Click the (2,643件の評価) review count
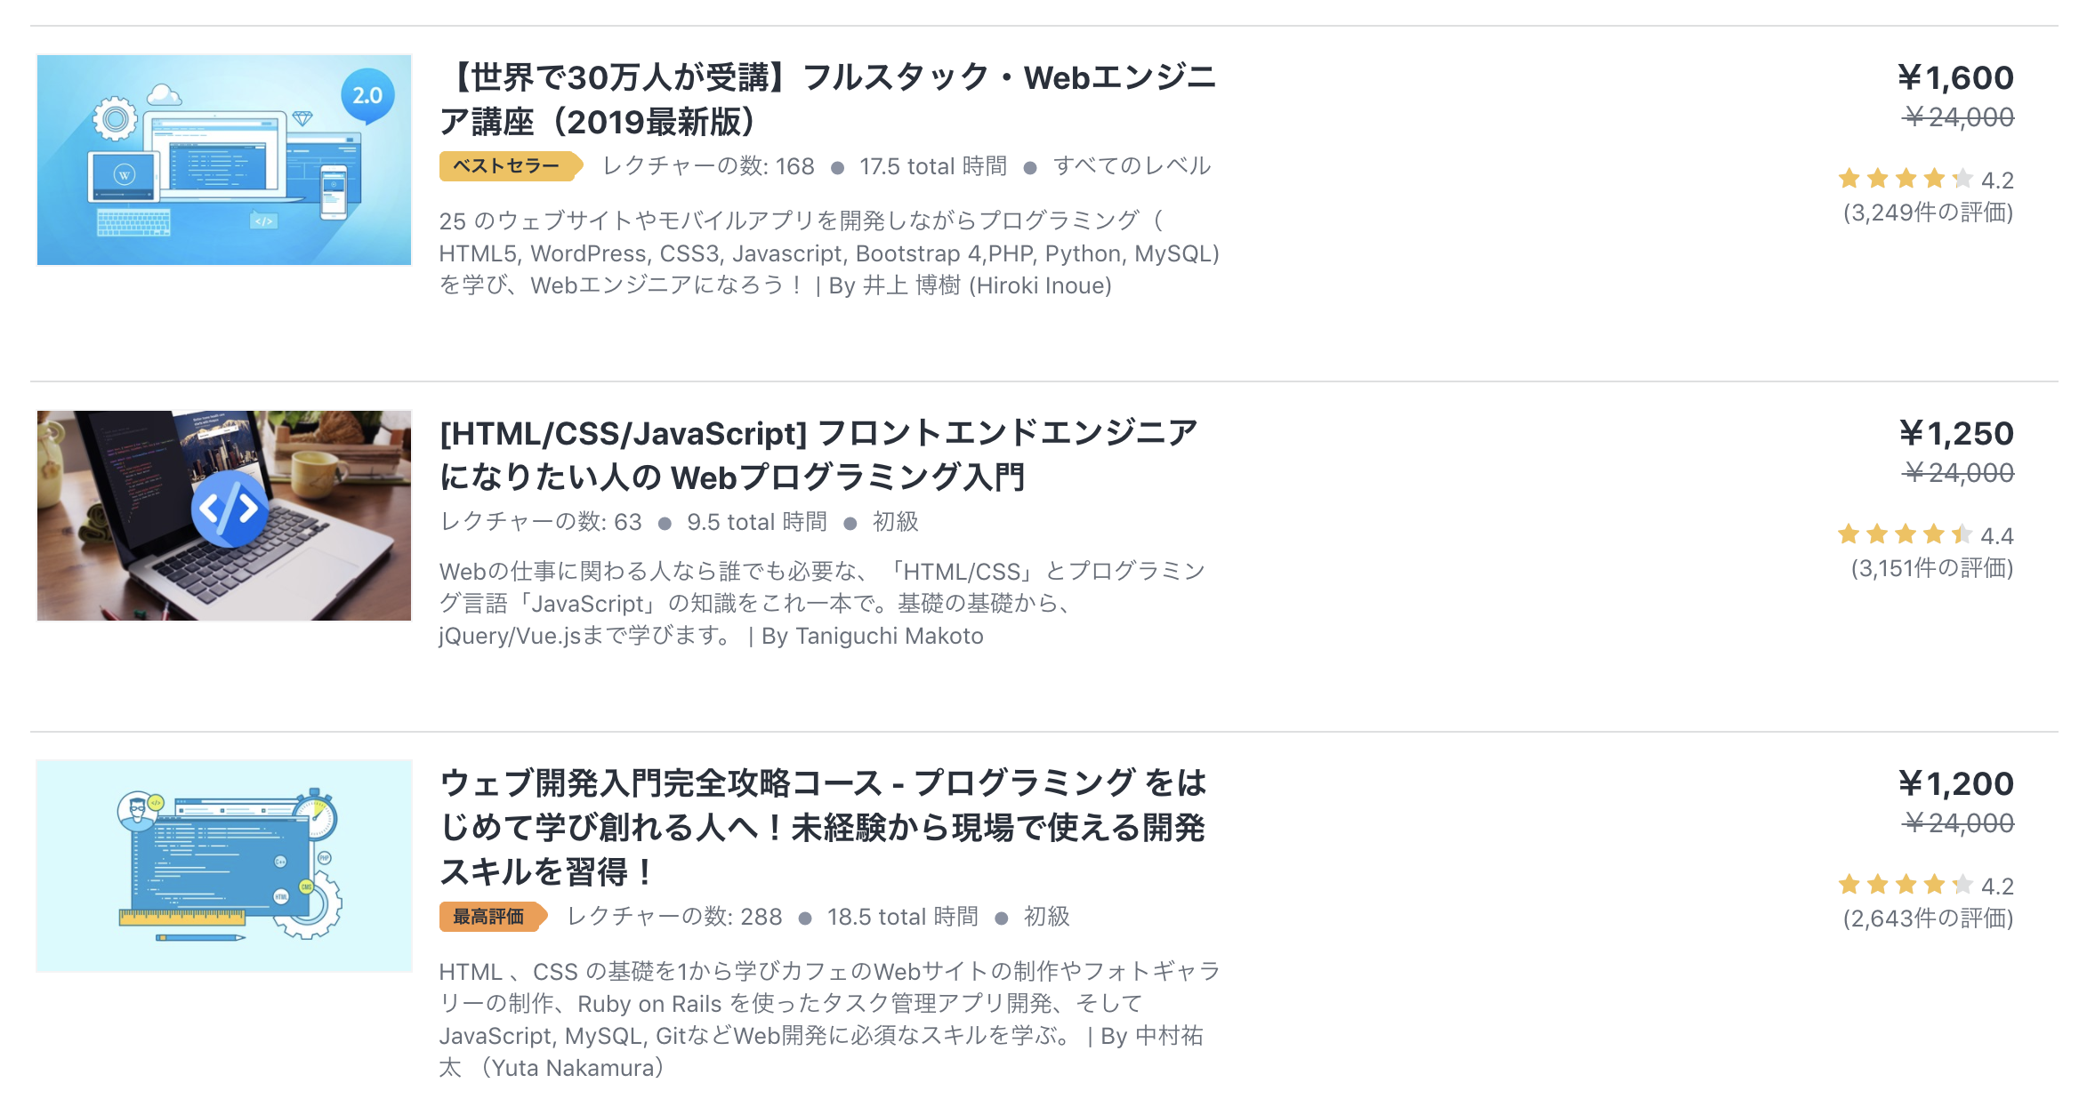2087x1115 pixels. (x=1928, y=918)
